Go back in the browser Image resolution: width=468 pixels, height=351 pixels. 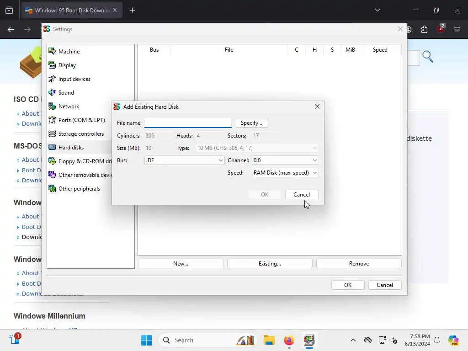11,29
